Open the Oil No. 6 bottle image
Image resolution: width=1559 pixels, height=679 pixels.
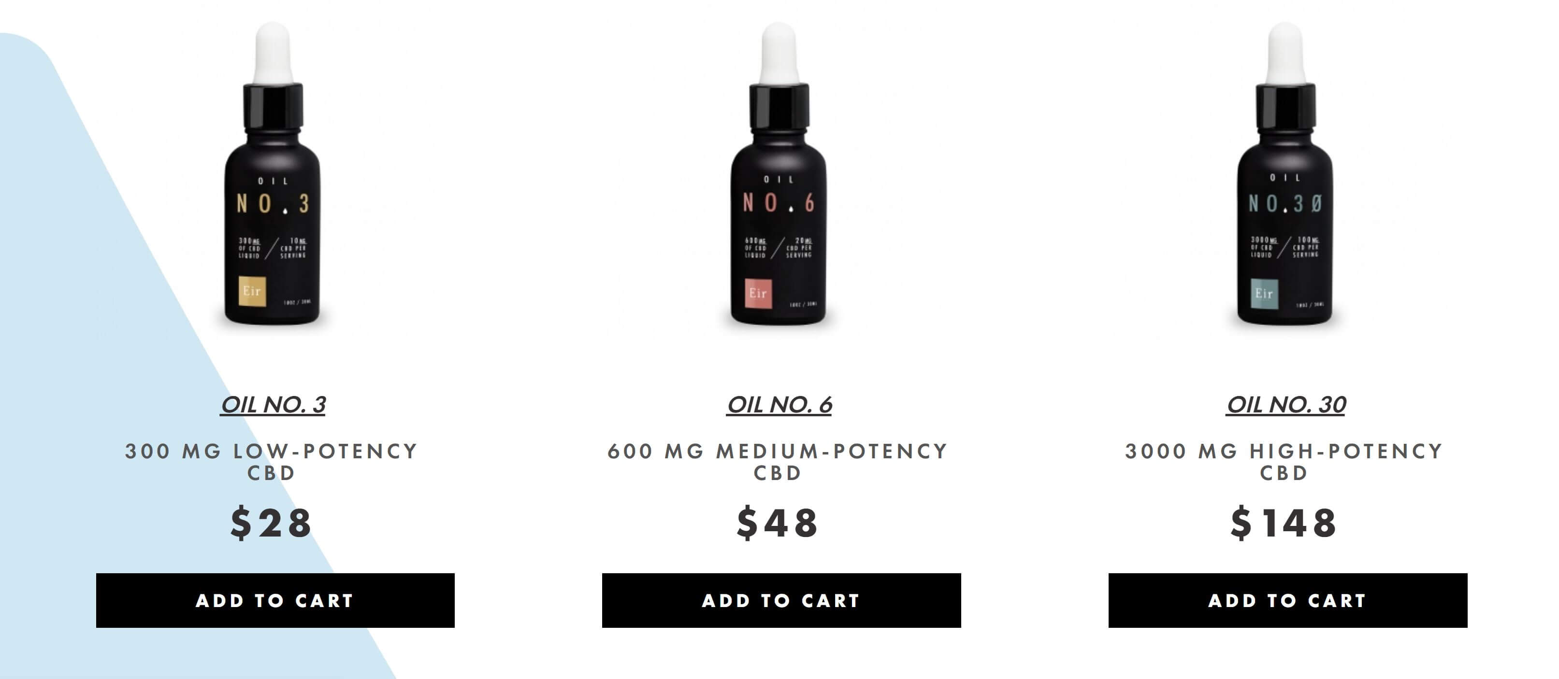(779, 175)
